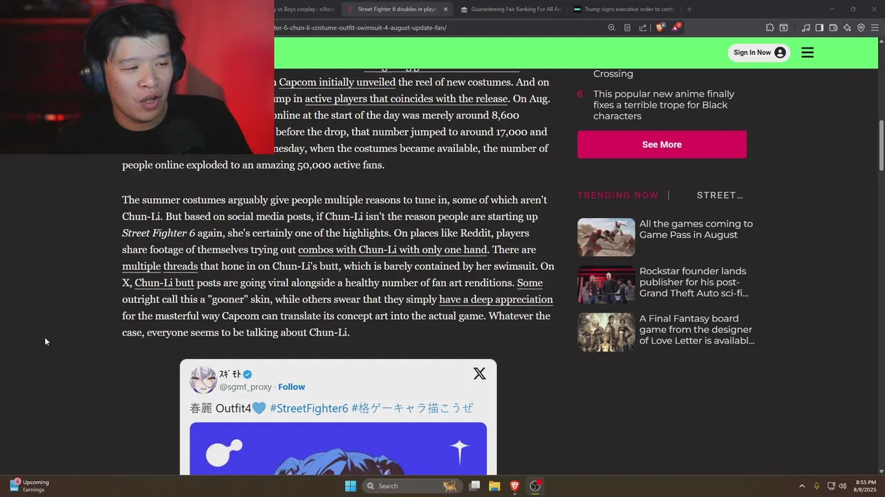885x497 pixels.
Task: Click the #StreetFighter6 hashtag
Action: coord(309,408)
